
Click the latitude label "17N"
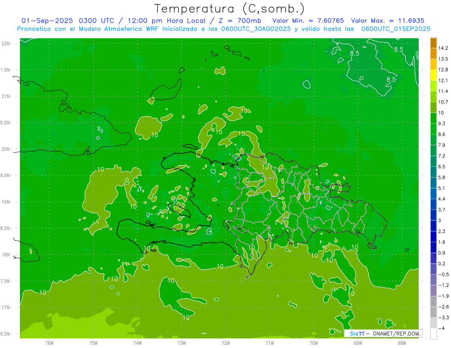pos(6,307)
